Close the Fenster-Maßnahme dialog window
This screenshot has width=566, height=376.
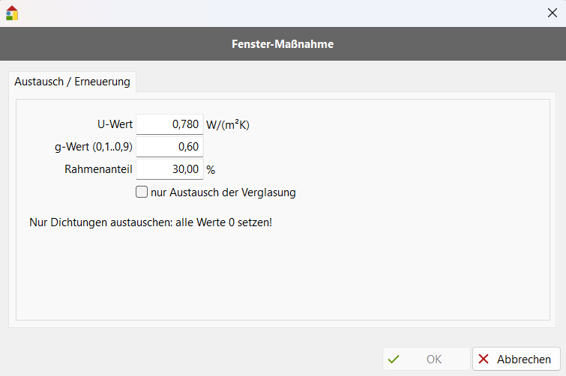(553, 13)
